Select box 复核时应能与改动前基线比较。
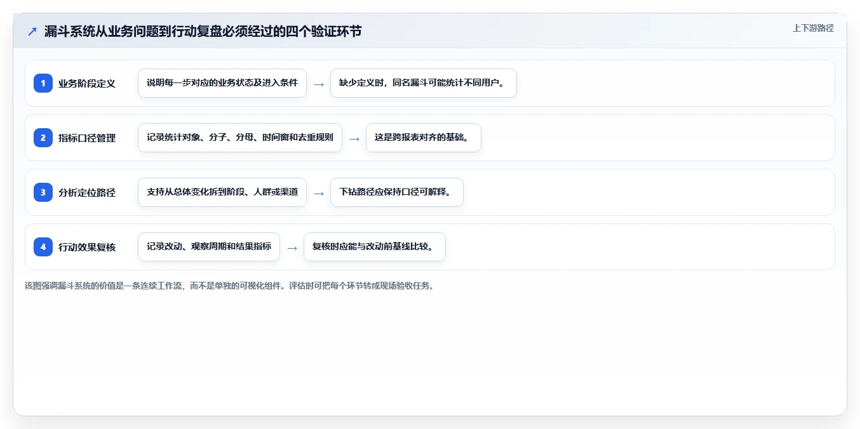Screen dimensions: 860x429 pyautogui.click(x=375, y=247)
